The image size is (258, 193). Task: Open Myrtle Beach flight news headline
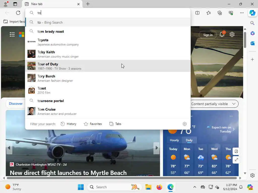tap(68, 173)
